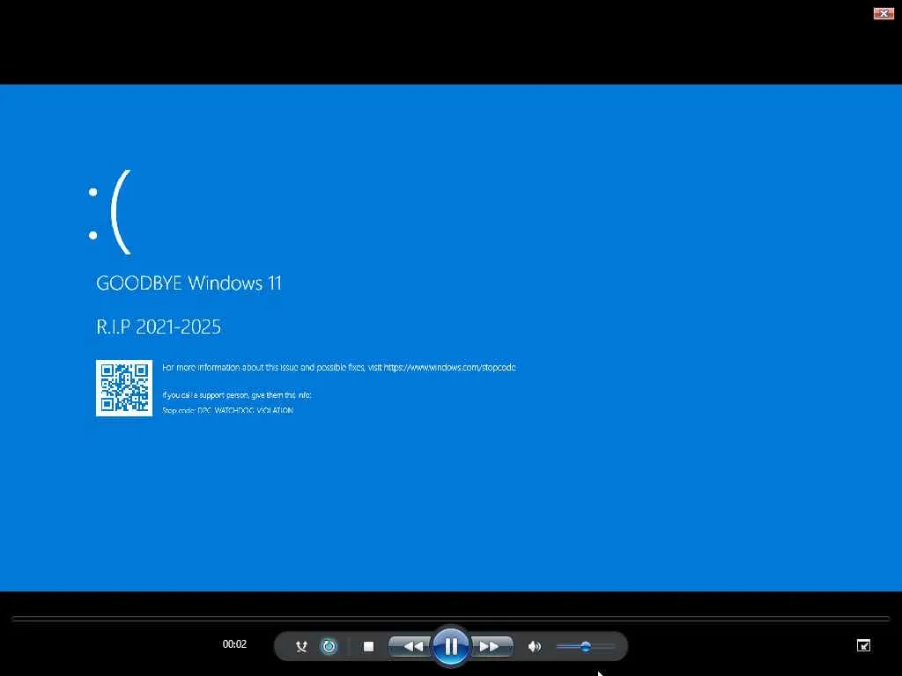Rewind to previous track
Screen dimensions: 902x676
(411, 646)
